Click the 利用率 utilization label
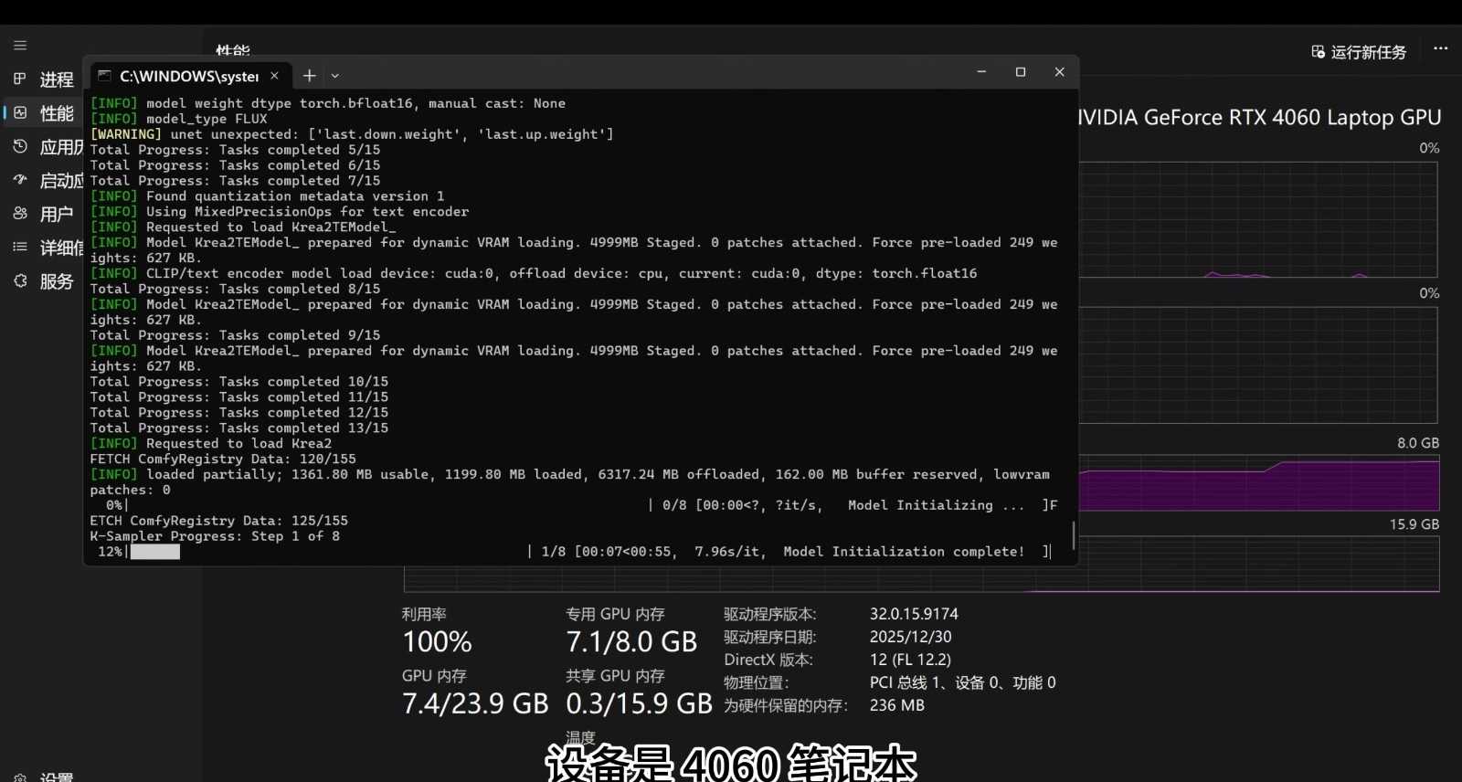Screen dimensions: 1462x782 point(424,615)
